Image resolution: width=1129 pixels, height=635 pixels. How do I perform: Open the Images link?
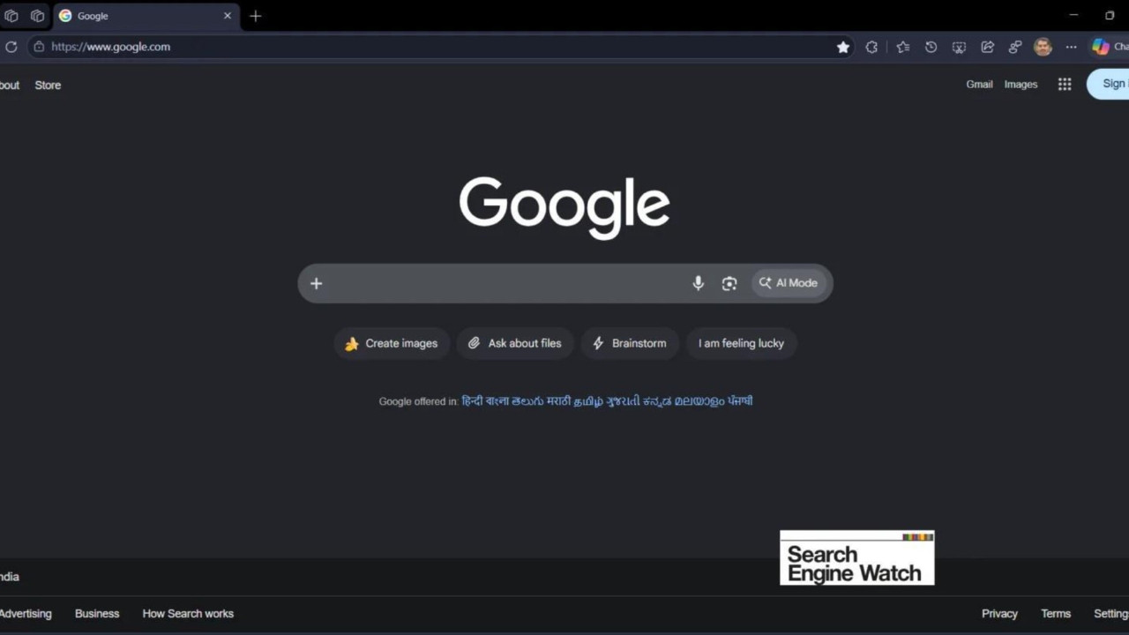(x=1021, y=85)
